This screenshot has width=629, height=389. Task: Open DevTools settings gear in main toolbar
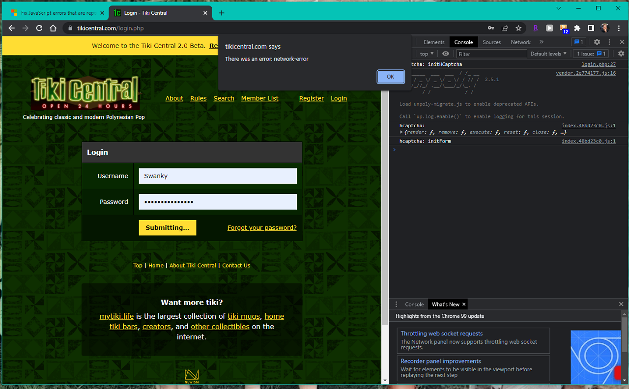(x=597, y=42)
